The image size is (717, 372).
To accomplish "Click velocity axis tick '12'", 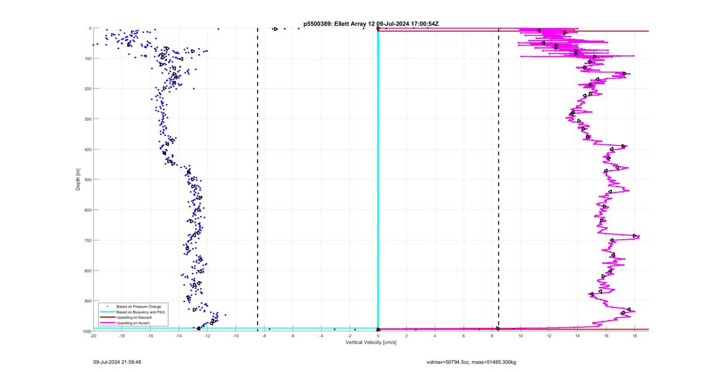I will (x=549, y=336).
